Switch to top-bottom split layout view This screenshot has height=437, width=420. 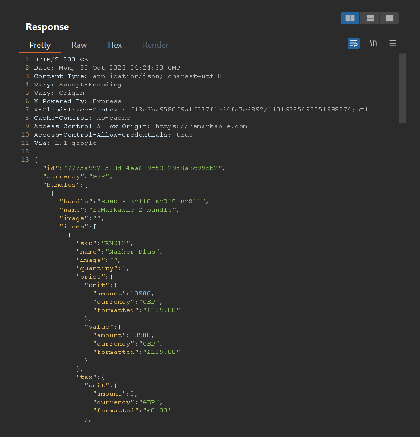point(370,18)
